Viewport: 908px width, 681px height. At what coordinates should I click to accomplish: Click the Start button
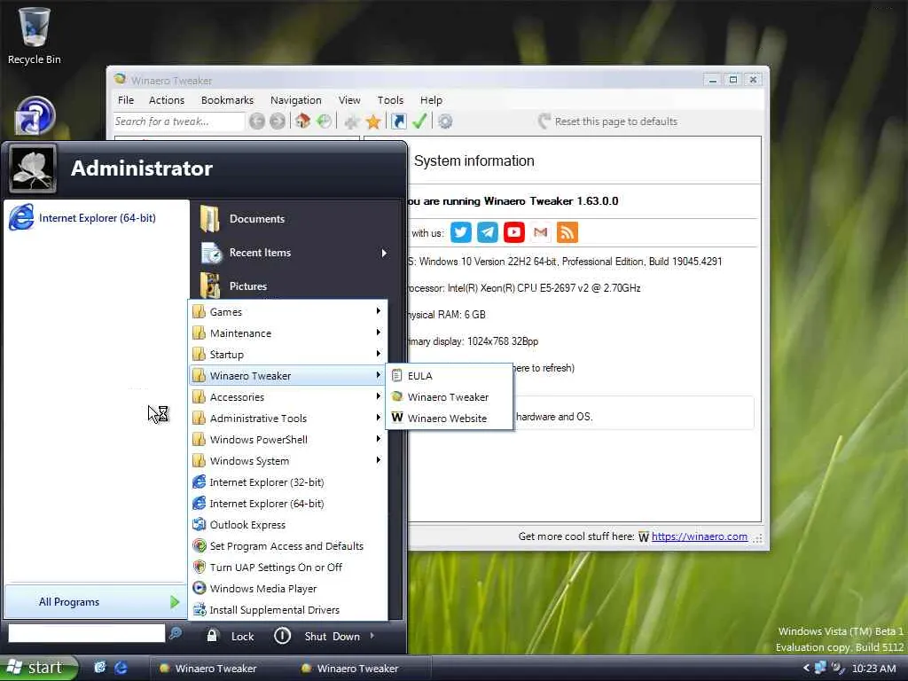click(x=39, y=668)
